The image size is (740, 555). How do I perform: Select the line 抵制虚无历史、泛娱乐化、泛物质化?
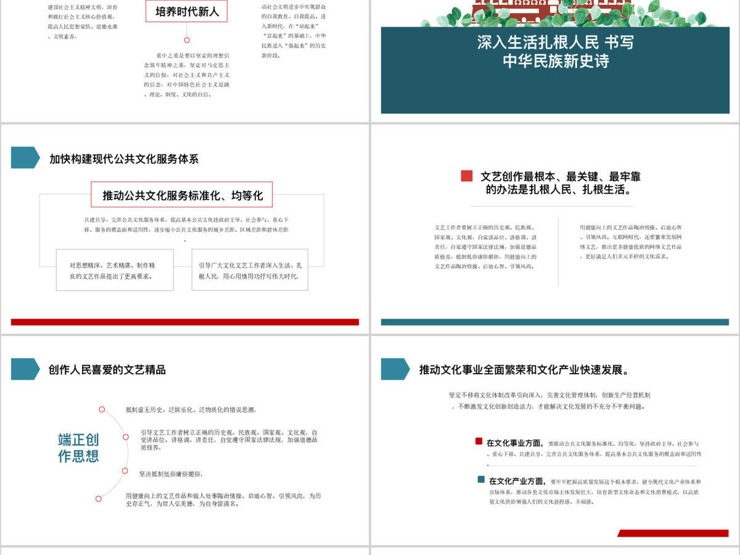click(x=191, y=409)
